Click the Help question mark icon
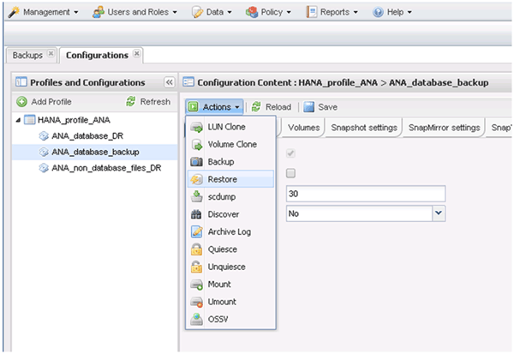514x354 pixels. pos(378,13)
